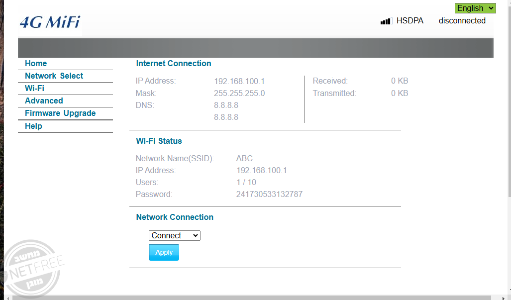This screenshot has height=300, width=511.
Task: Open the Help menu entry
Action: pyautogui.click(x=33, y=126)
